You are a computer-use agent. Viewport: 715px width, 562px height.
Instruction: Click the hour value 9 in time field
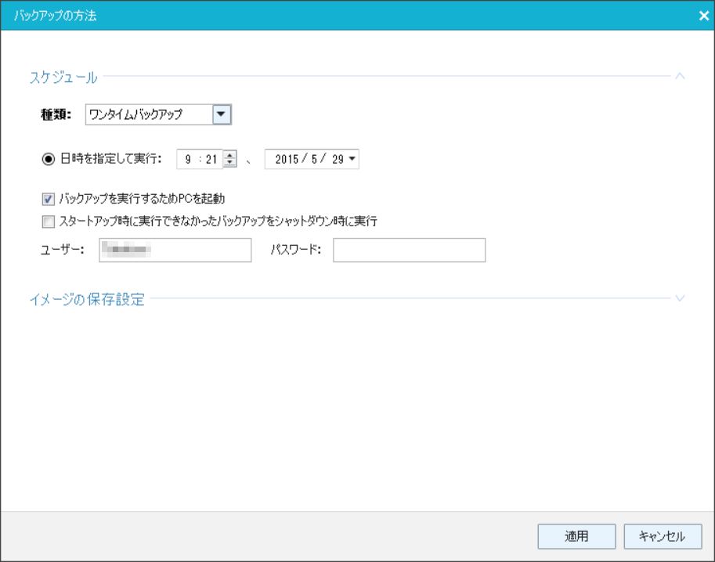[188, 159]
